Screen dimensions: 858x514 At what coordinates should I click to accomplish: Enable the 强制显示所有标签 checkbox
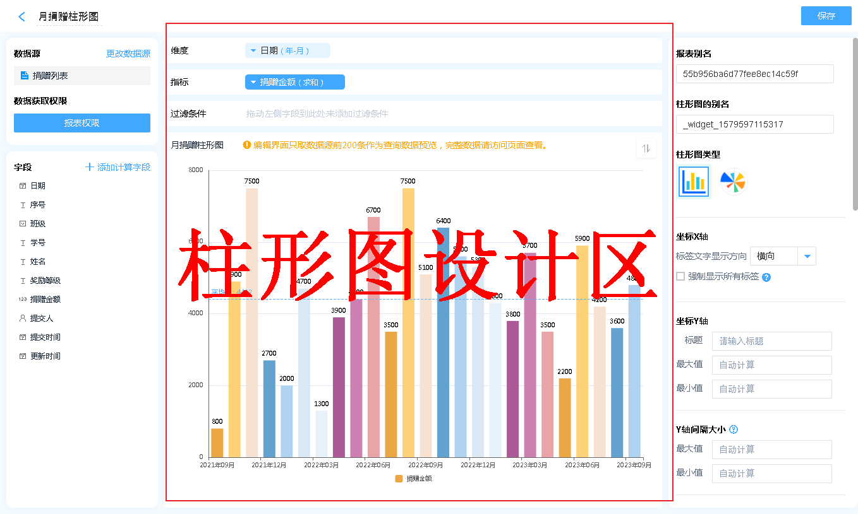point(680,276)
